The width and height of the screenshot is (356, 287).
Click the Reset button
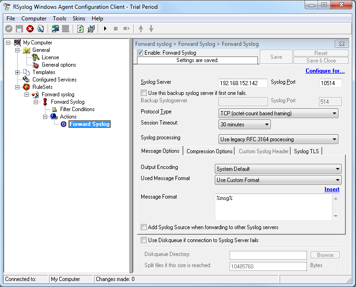point(321,53)
